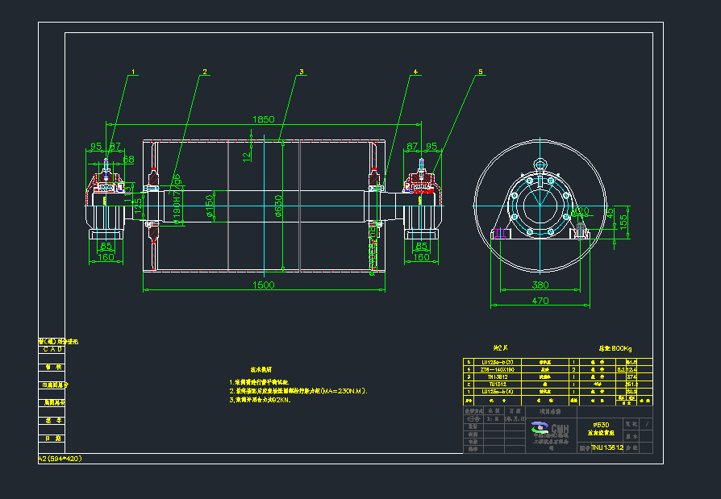Click part callout balloon number 3
Viewport: 721px width, 499px height.
coord(302,72)
